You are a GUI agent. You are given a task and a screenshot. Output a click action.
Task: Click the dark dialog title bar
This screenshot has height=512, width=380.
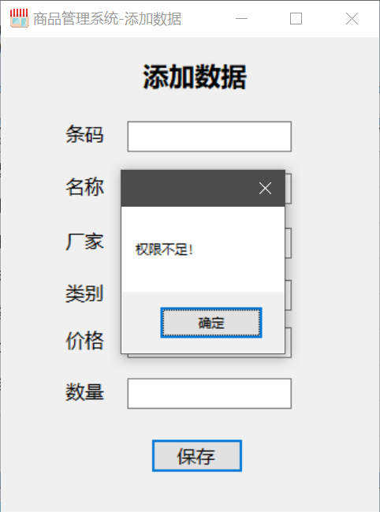(189, 188)
